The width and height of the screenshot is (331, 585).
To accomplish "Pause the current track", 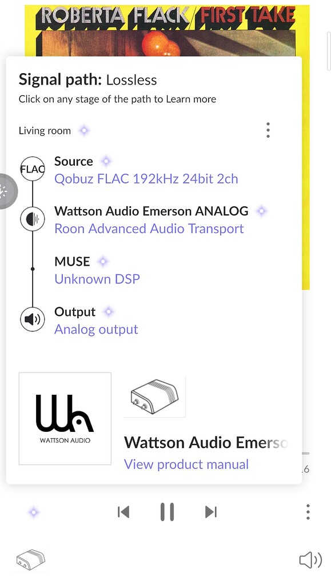I will point(167,512).
